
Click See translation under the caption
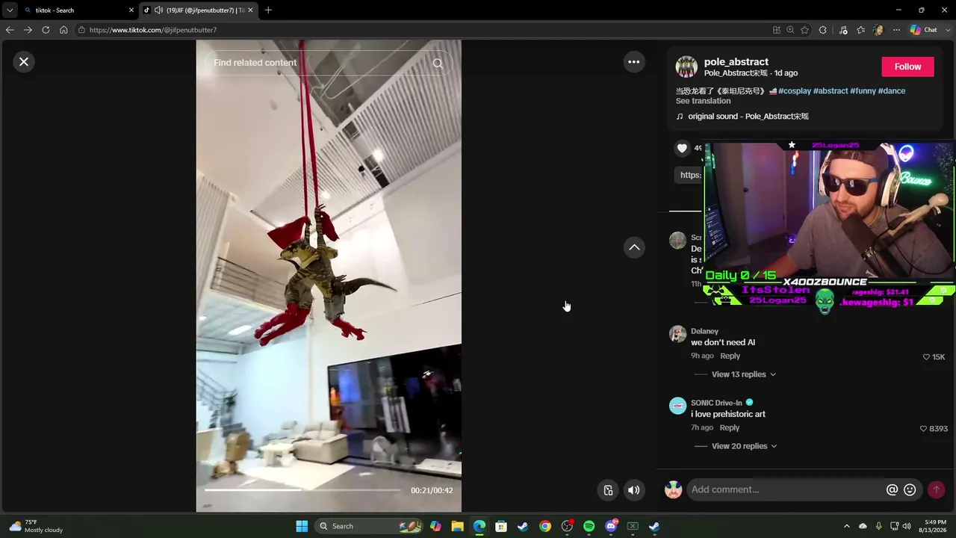coord(703,101)
